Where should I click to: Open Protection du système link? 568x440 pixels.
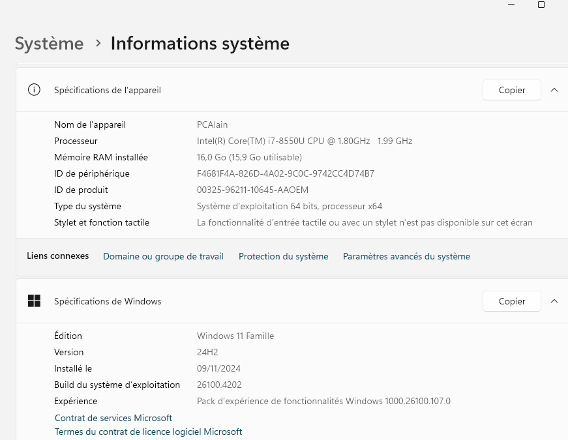point(283,256)
